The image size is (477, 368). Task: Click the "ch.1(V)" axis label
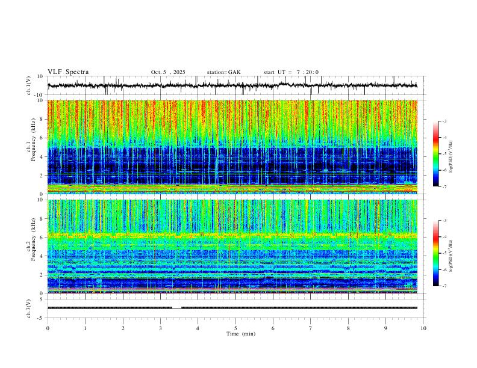coord(29,85)
